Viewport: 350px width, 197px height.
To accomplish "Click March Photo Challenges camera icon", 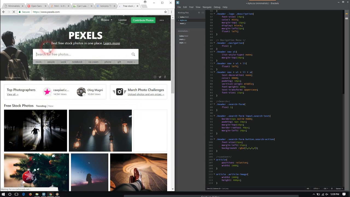I will (x=119, y=92).
